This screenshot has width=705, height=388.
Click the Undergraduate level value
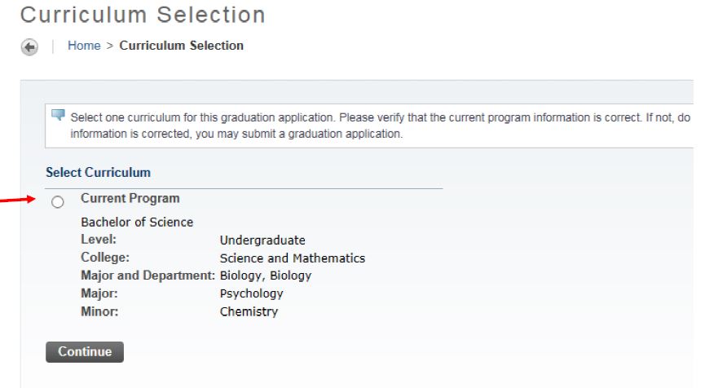(x=262, y=240)
